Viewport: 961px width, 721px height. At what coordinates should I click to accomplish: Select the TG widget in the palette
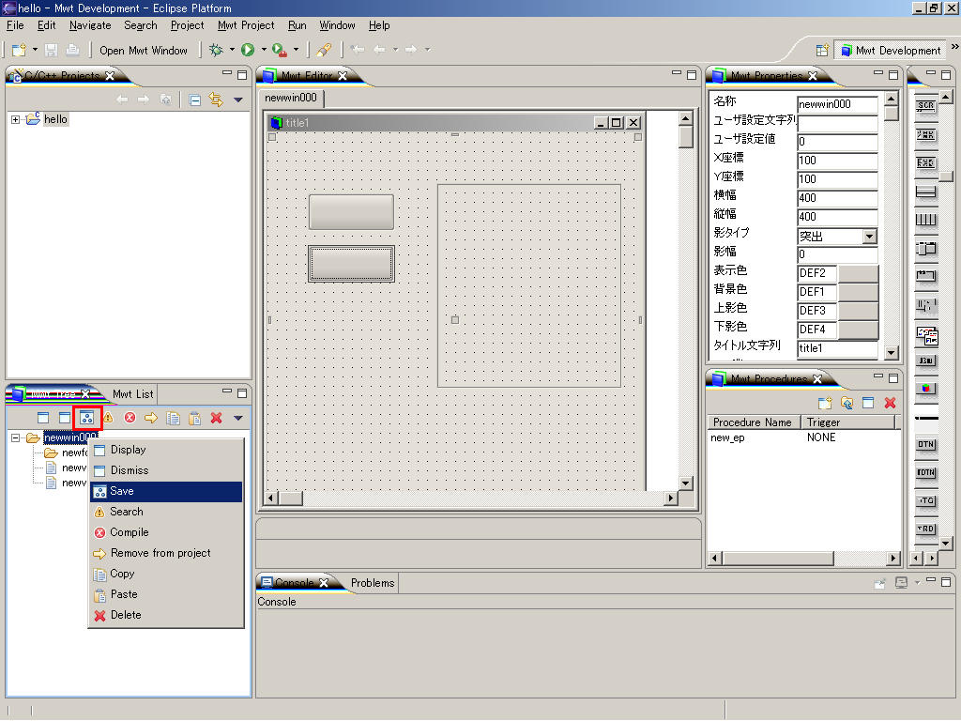925,501
